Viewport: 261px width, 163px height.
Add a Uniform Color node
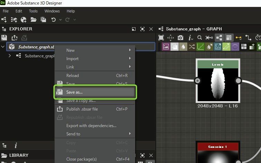[x=183, y=47]
